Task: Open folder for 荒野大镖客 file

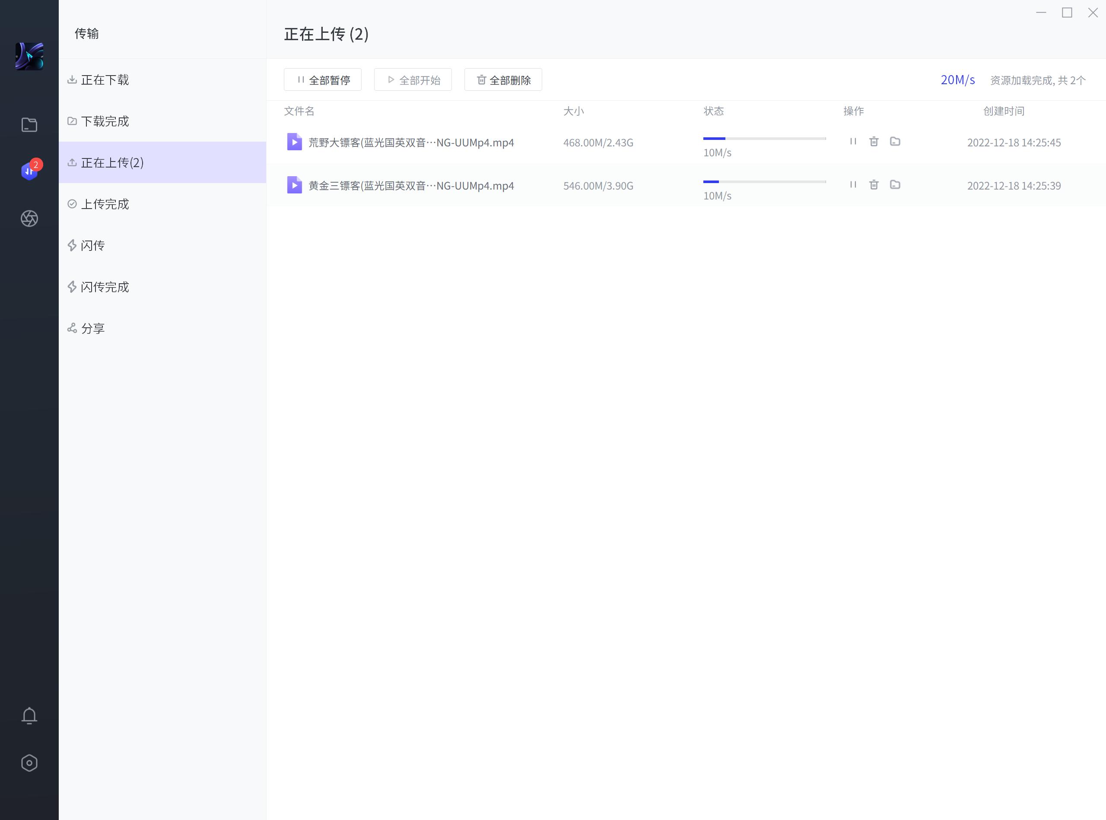Action: [x=895, y=142]
